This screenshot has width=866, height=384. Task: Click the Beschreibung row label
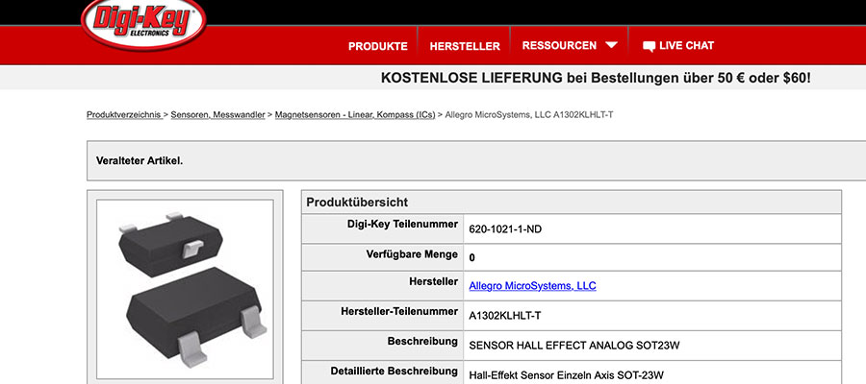[422, 341]
